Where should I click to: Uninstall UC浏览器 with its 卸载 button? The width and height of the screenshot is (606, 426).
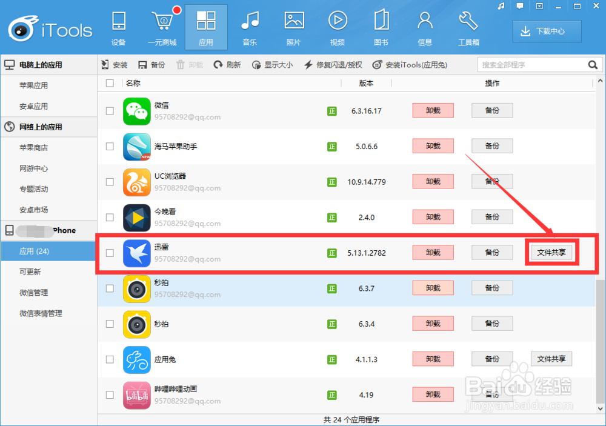click(433, 182)
